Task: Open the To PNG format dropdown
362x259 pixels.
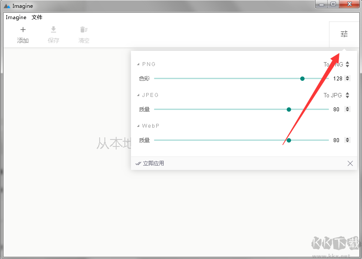Action: (336, 64)
